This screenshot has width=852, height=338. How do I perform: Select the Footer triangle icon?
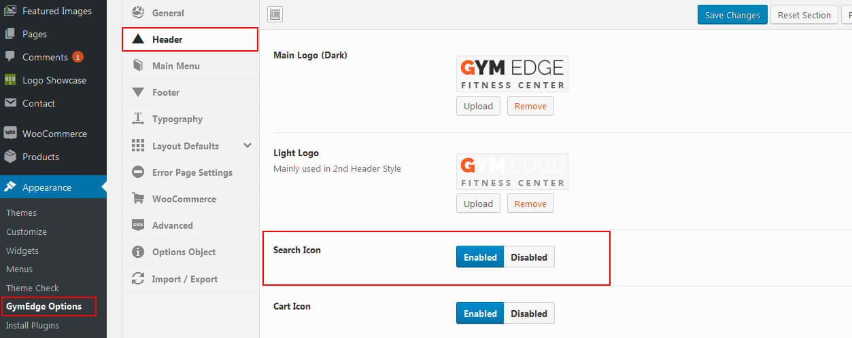[138, 92]
